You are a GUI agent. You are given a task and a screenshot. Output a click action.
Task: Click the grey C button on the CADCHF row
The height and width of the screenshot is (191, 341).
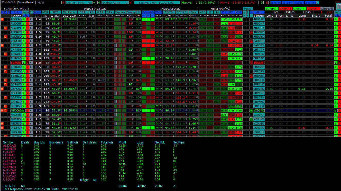pyautogui.click(x=31, y=41)
